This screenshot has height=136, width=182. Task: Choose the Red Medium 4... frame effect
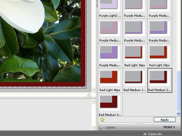coord(110,105)
